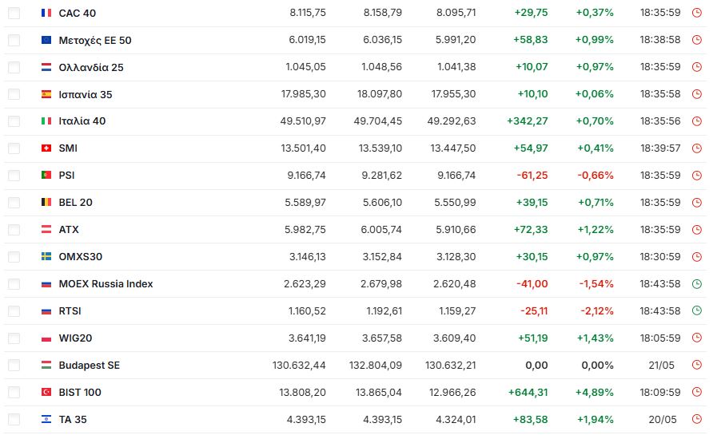This screenshot has width=725, height=435.
Task: Select the checkbox for Ολλανδία 25
Action: click(14, 67)
